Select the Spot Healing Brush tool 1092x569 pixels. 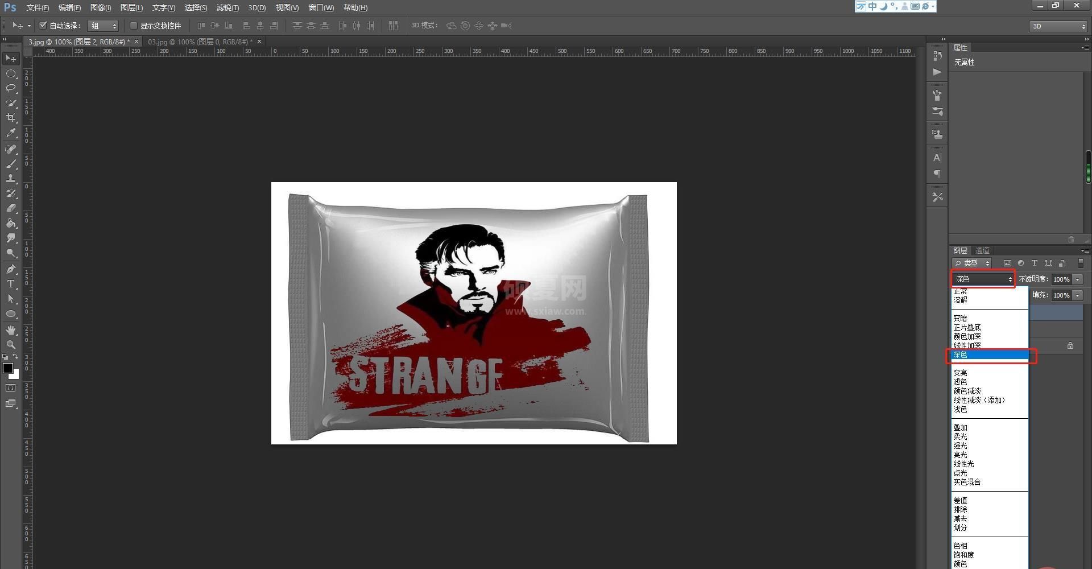pyautogui.click(x=11, y=149)
